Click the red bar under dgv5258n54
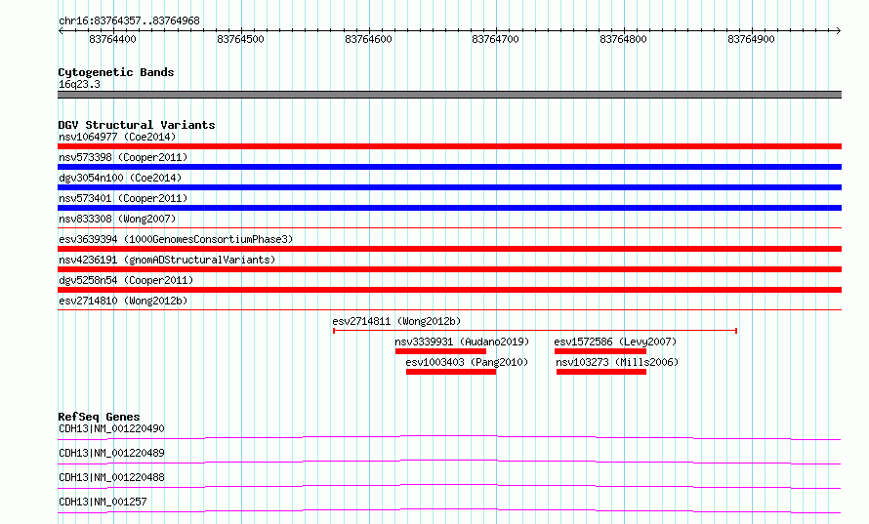The width and height of the screenshot is (869, 524). [x=449, y=290]
